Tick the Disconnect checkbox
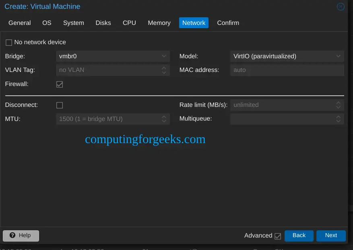 pyautogui.click(x=60, y=105)
